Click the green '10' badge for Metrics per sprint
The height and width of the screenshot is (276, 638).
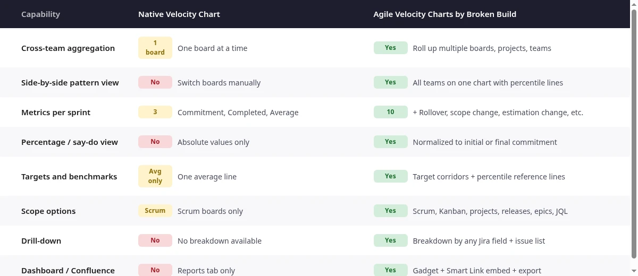[x=391, y=112]
